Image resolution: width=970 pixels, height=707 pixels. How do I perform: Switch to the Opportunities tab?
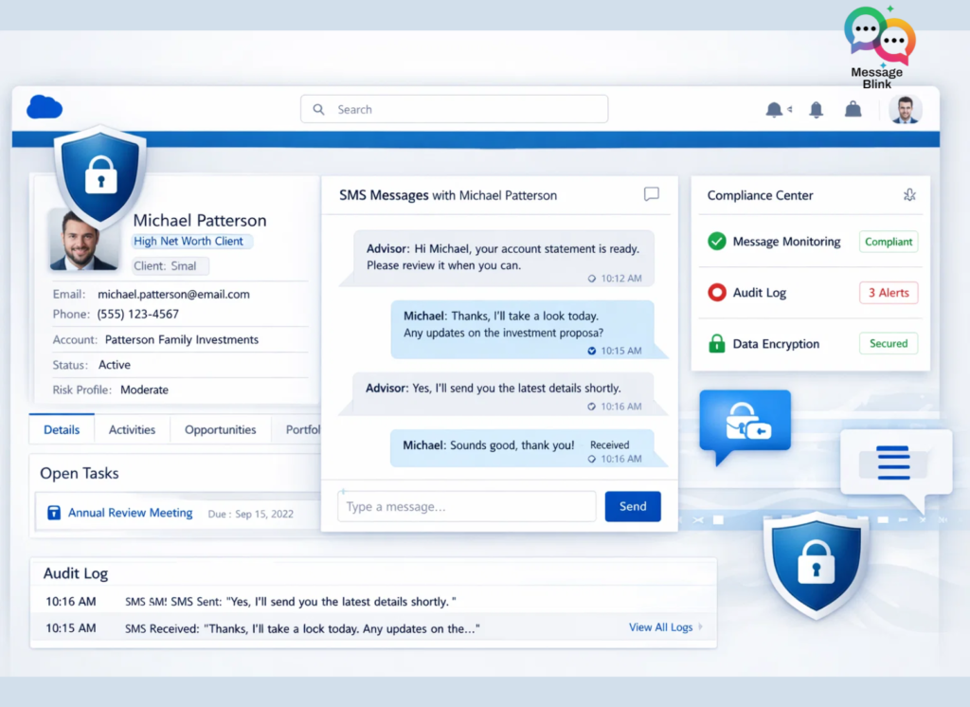coord(220,429)
